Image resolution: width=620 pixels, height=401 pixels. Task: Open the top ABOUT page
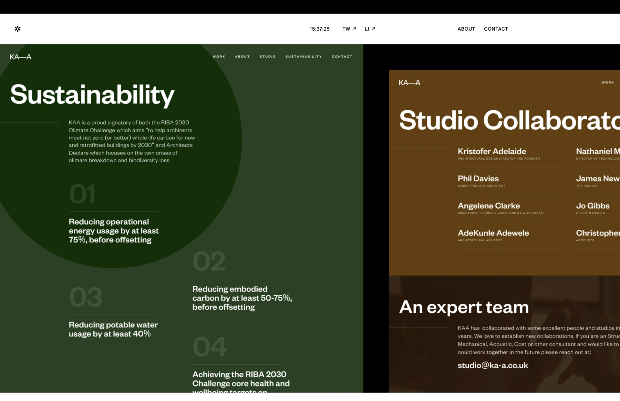466,29
